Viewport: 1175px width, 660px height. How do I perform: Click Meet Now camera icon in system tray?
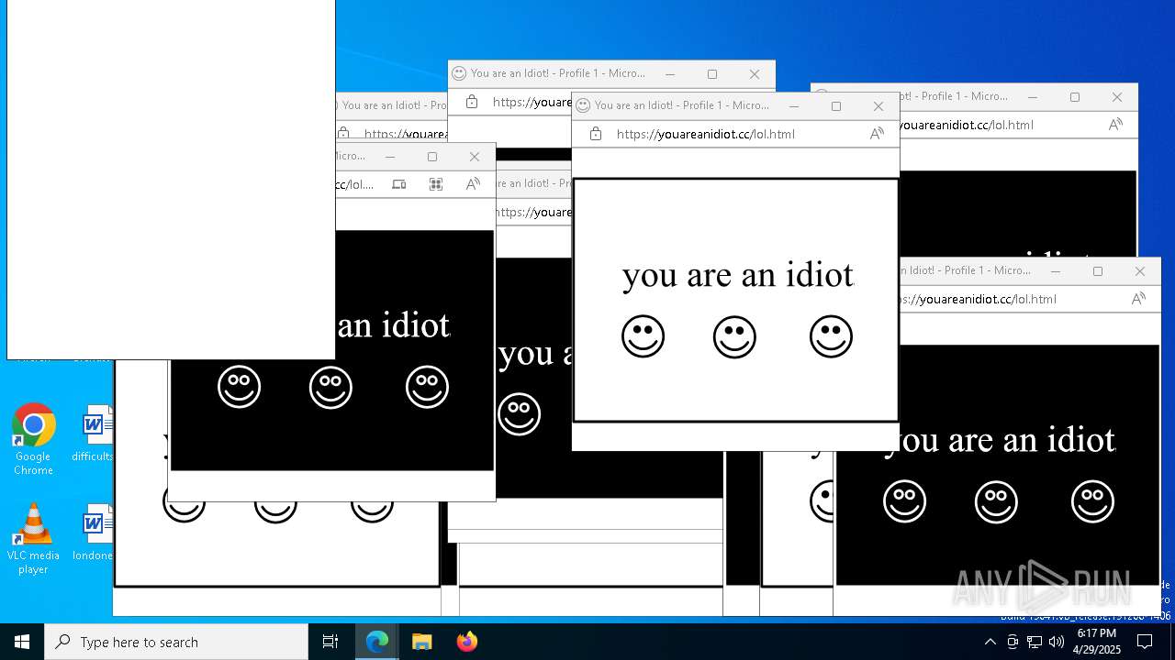coord(1013,642)
